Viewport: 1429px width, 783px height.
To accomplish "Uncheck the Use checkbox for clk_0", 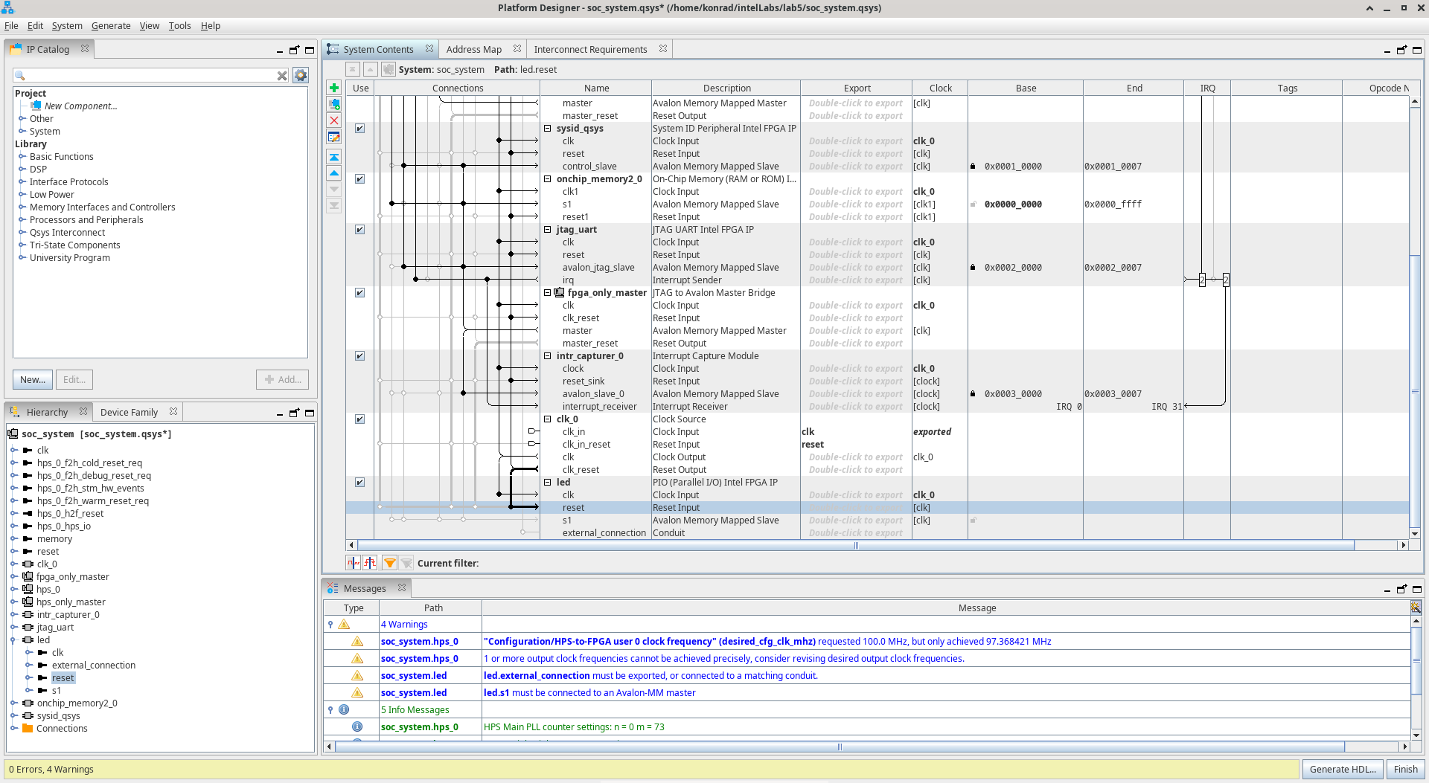I will [x=359, y=419].
